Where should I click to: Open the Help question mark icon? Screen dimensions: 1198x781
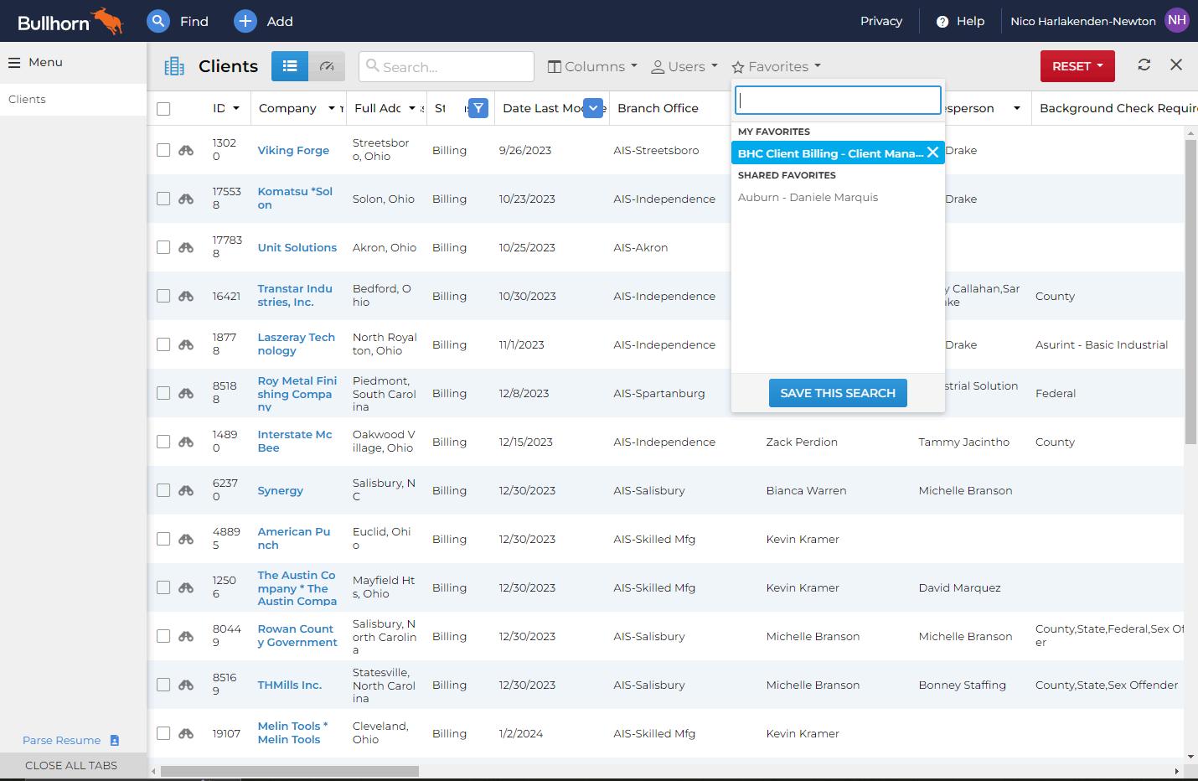tap(942, 22)
